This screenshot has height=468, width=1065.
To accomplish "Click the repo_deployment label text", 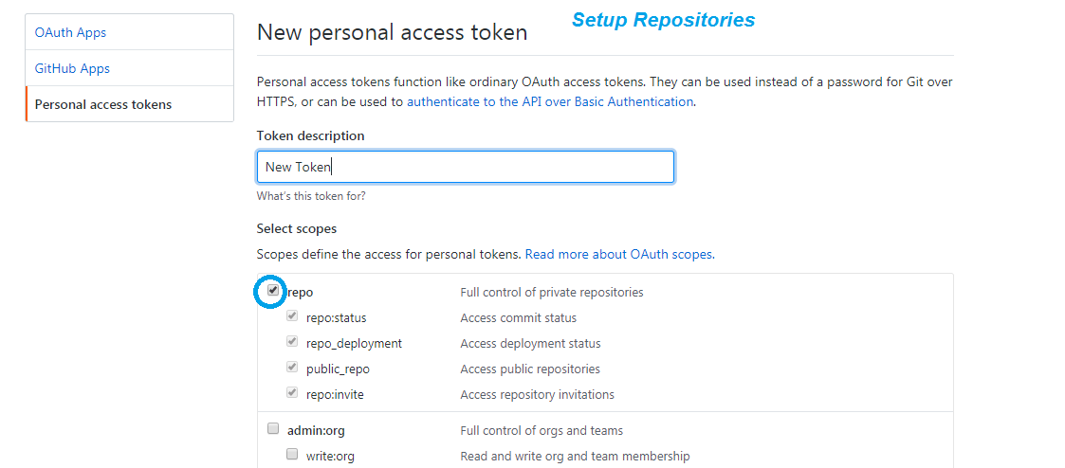I will (x=354, y=343).
